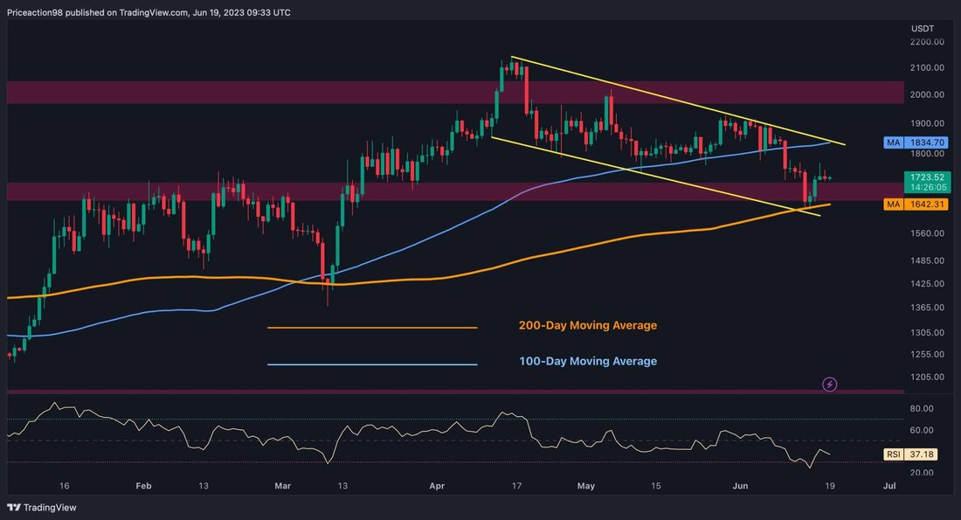Click the green current price 1723.52 label
The height and width of the screenshot is (520, 961).
(x=927, y=182)
